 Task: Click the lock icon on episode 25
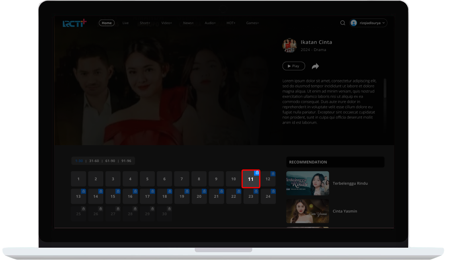[x=83, y=208]
